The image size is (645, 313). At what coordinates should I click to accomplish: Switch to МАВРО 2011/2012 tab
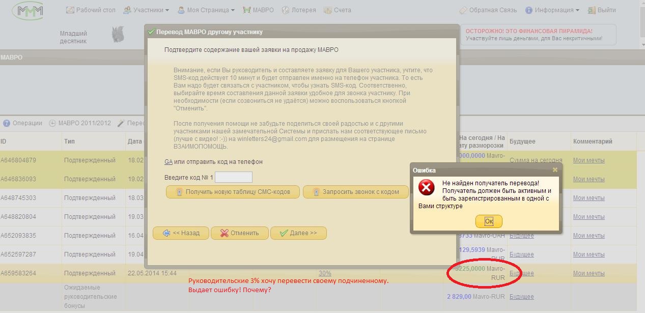point(80,123)
